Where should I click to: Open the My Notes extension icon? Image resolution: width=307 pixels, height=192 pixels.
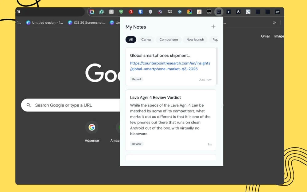point(219,11)
